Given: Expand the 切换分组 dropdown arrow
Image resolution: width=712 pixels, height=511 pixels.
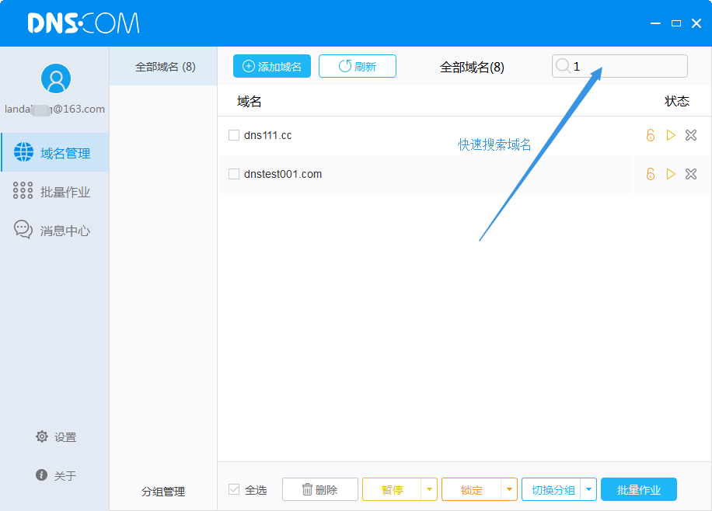Looking at the screenshot, I should [588, 489].
